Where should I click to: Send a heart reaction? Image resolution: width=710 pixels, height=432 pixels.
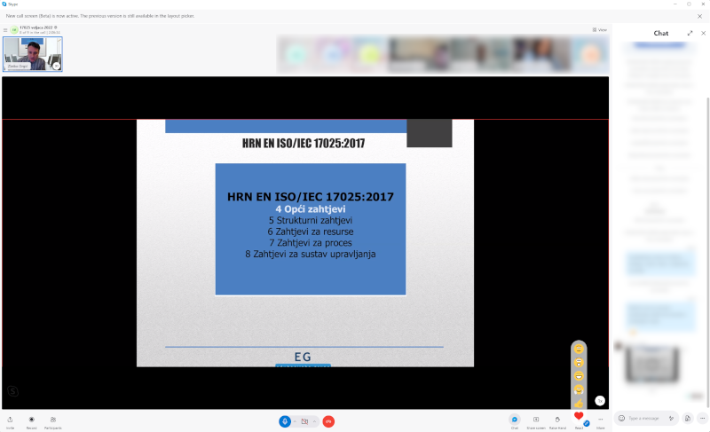click(579, 417)
